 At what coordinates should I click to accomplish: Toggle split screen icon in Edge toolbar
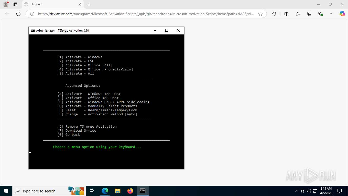point(286,14)
